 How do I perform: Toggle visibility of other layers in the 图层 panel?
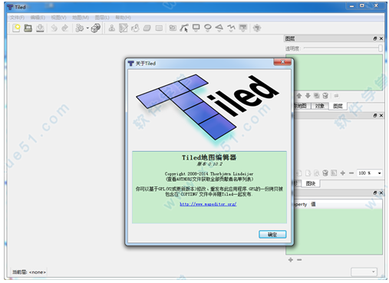click(x=336, y=96)
